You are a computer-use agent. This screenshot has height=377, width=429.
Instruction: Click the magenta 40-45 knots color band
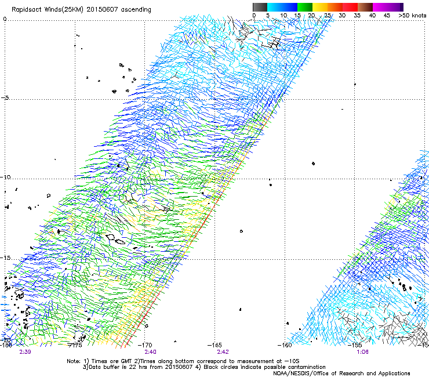[380, 7]
